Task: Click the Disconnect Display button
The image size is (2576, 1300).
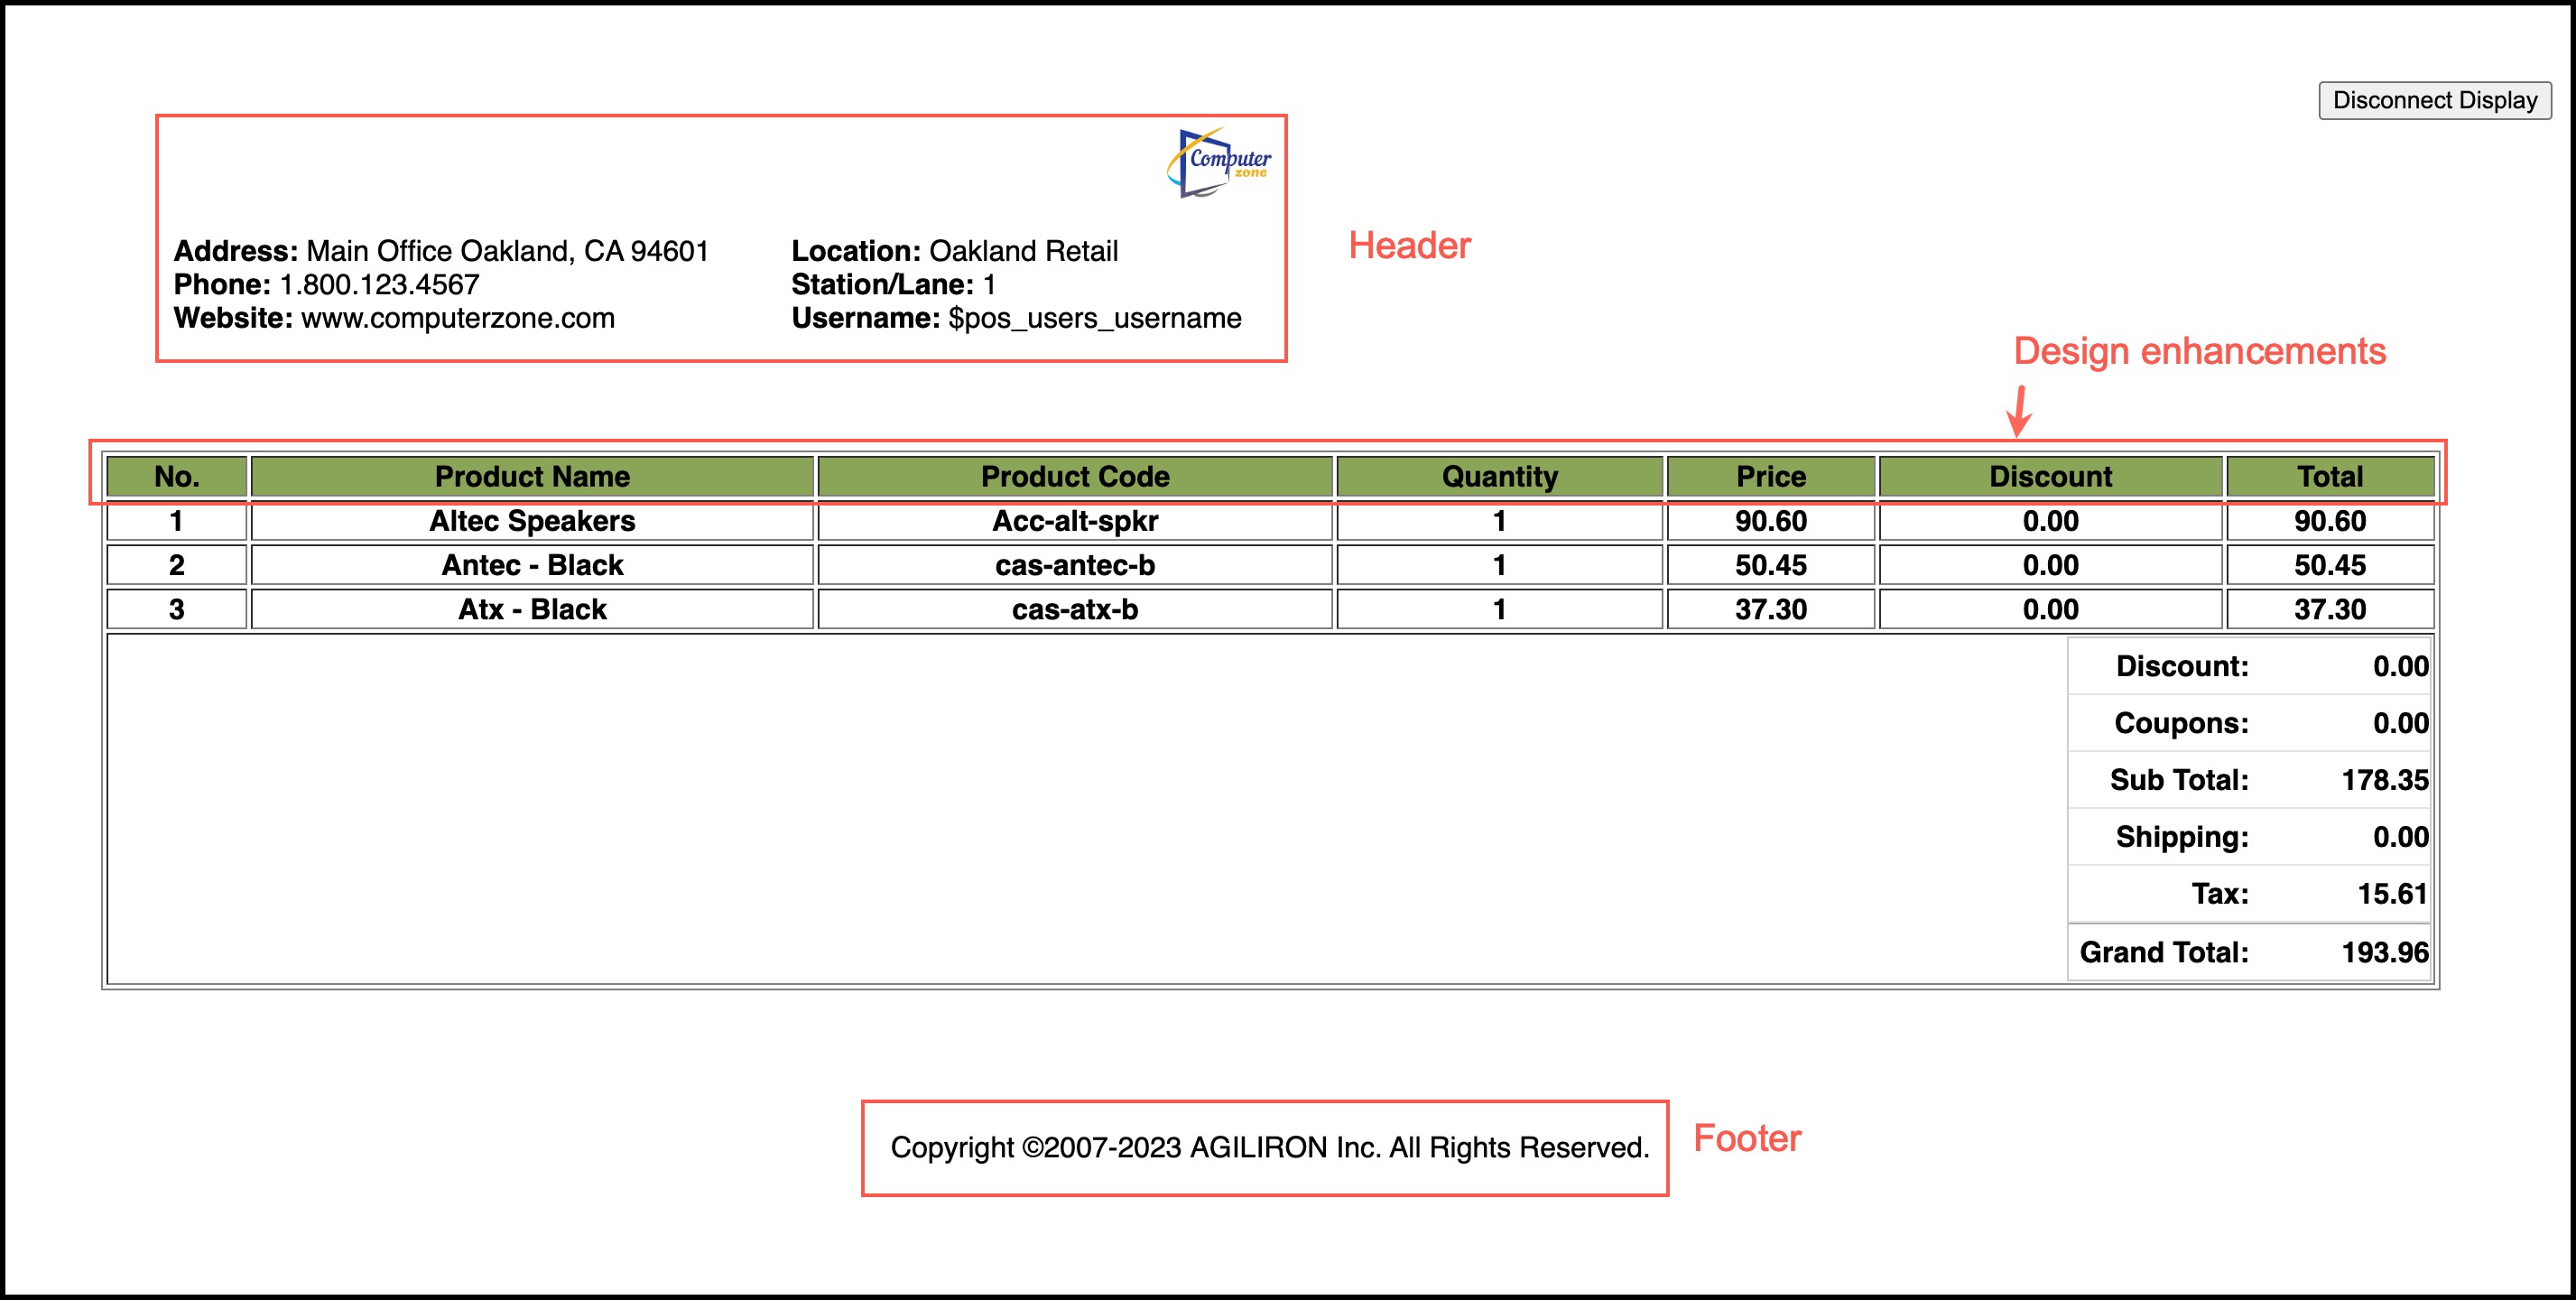Action: [2434, 100]
